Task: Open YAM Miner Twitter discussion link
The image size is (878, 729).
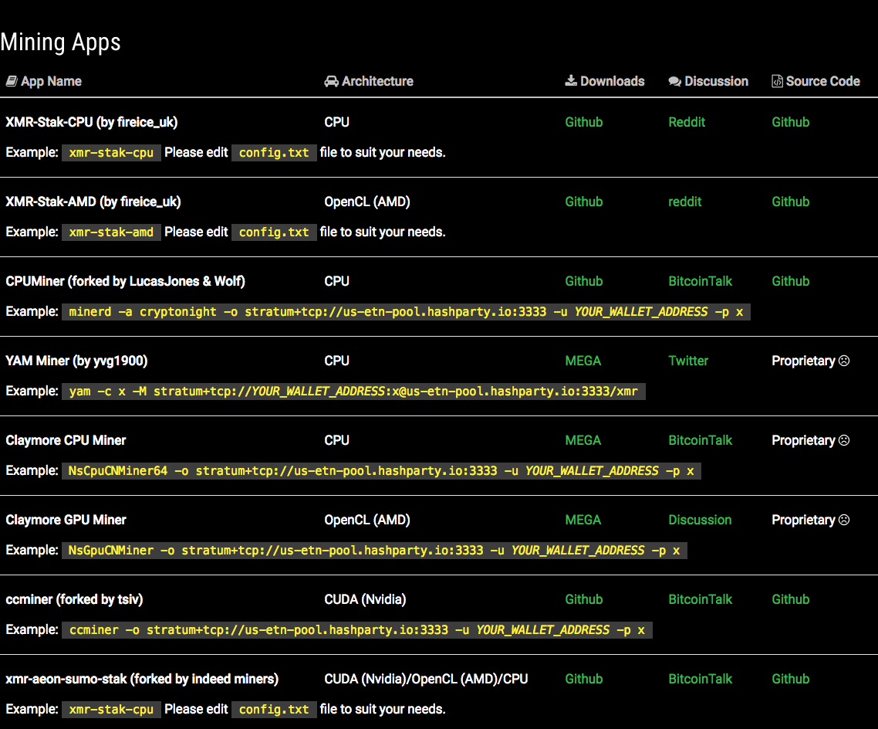Action: 688,361
